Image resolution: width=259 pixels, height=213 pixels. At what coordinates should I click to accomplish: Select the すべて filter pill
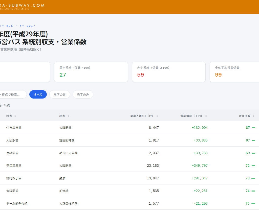click(38, 94)
